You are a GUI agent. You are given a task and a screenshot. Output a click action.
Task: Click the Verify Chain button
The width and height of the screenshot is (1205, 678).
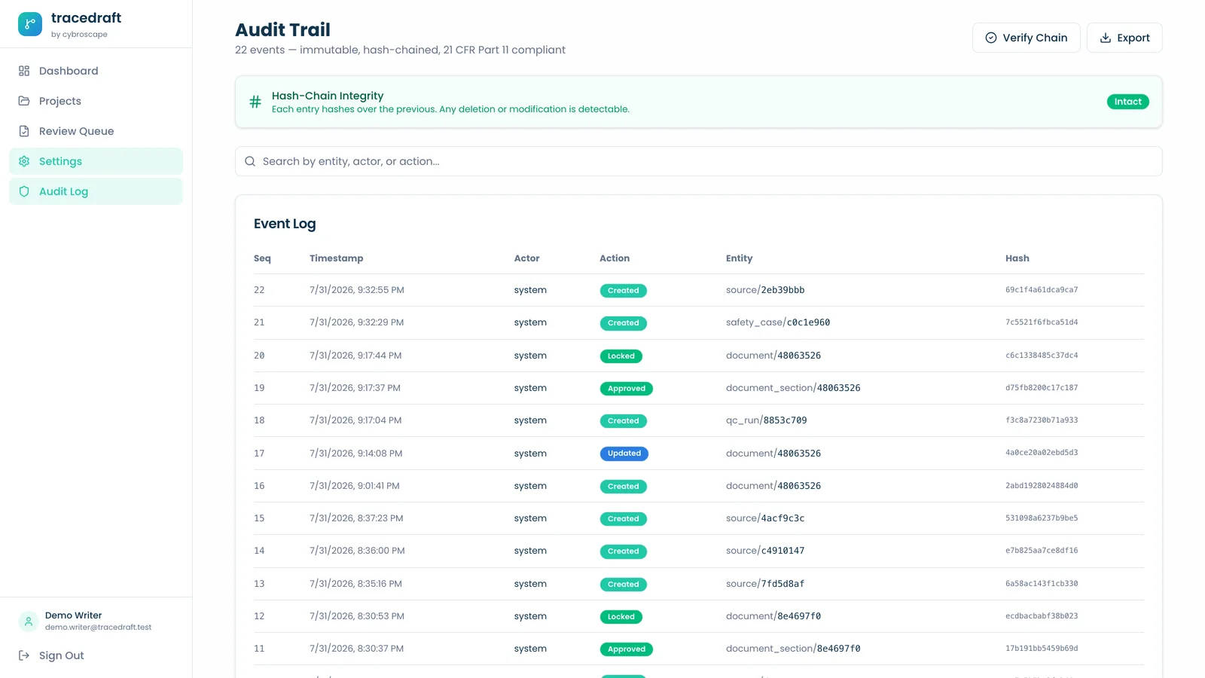pyautogui.click(x=1026, y=38)
